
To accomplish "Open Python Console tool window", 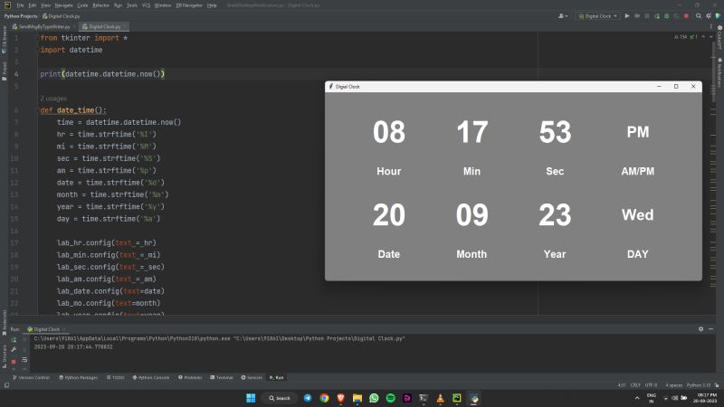I will (151, 377).
